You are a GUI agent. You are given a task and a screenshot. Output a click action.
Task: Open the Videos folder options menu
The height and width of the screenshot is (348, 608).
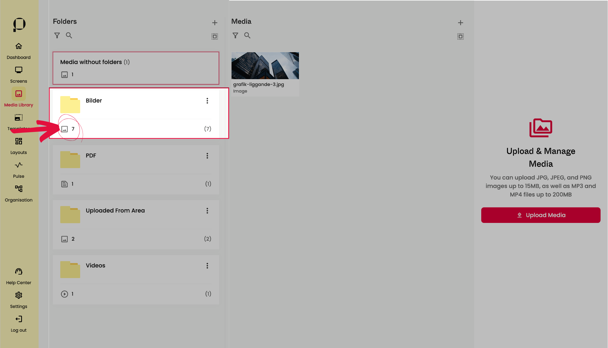pos(207,266)
